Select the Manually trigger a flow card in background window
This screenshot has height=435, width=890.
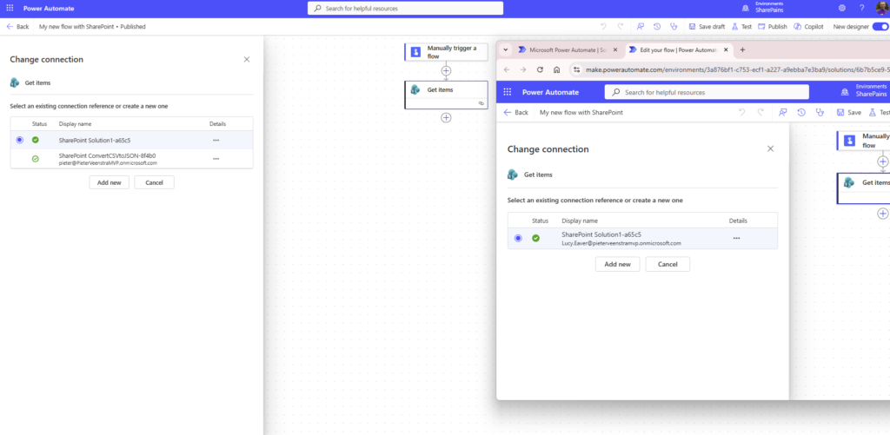(x=446, y=52)
